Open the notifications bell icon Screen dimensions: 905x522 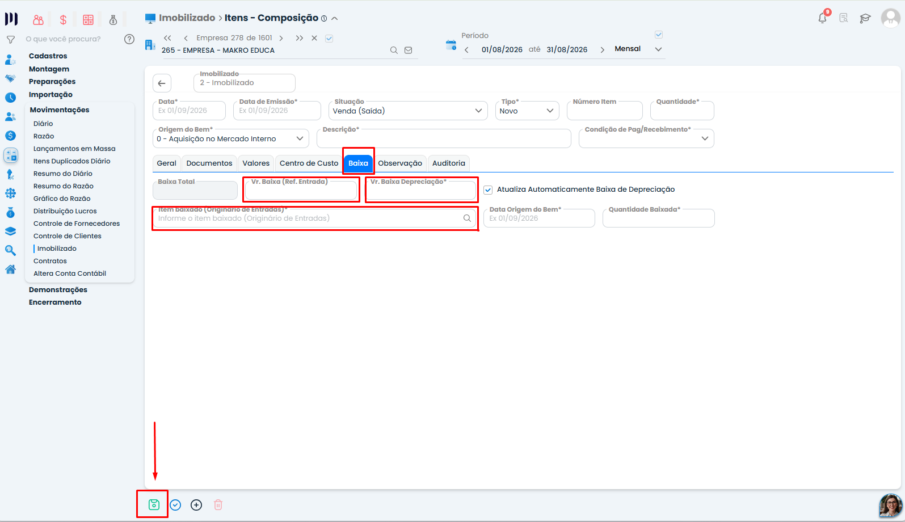pyautogui.click(x=823, y=18)
